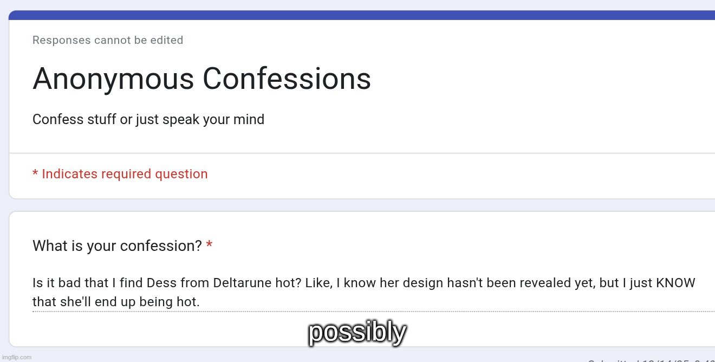Click the word 'Confessions' in the title
The width and height of the screenshot is (715, 362).
[x=287, y=79]
